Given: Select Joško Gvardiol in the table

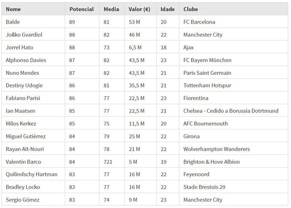Looking at the screenshot, I should click(x=24, y=34).
